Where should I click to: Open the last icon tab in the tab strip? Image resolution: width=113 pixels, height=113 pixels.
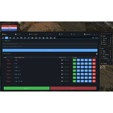(x=55, y=38)
